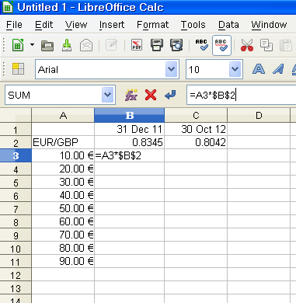Cancel formula entry with red X
The width and height of the screenshot is (296, 303).
coord(151,95)
